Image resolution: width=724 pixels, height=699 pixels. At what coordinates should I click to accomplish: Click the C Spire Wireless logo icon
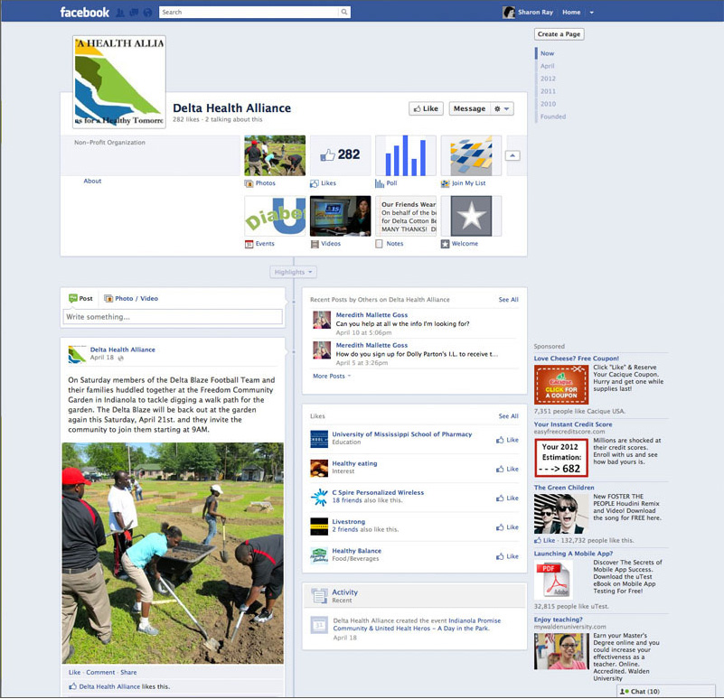[319, 498]
